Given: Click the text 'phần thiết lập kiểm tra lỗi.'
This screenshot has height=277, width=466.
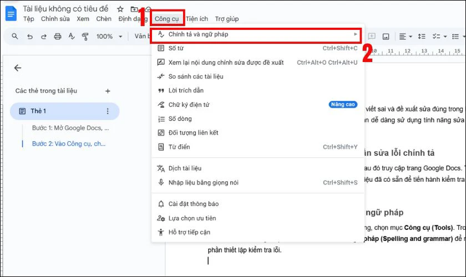Looking at the screenshot, I should pyautogui.click(x=244, y=250).
